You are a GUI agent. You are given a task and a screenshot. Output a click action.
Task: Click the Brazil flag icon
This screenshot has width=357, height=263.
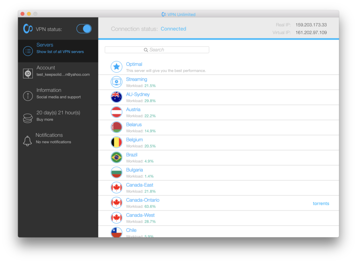click(116, 157)
